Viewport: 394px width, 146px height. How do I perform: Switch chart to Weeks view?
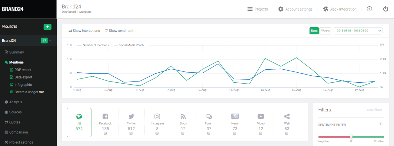pyautogui.click(x=326, y=31)
